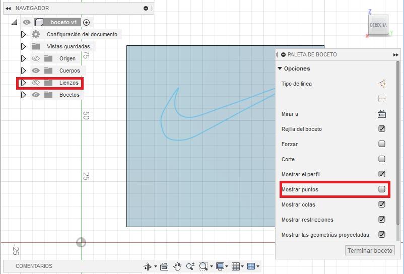This screenshot has height=274, width=404.
Task: Click Terminar boceto button
Action: [370, 250]
